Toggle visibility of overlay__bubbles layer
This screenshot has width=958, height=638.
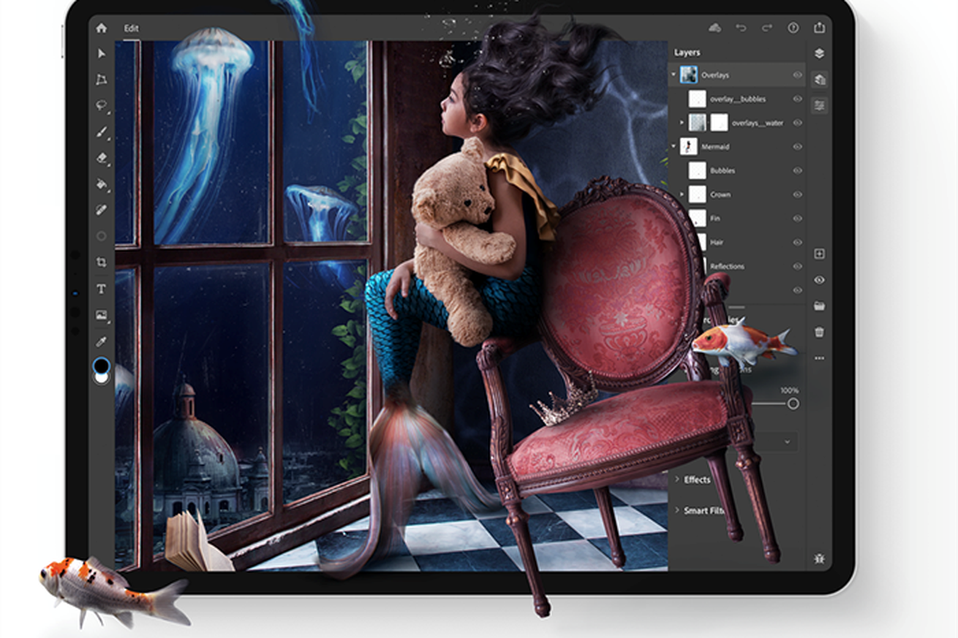coord(797,99)
